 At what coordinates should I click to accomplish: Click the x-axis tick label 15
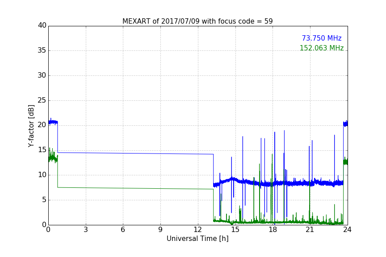tap(235, 230)
